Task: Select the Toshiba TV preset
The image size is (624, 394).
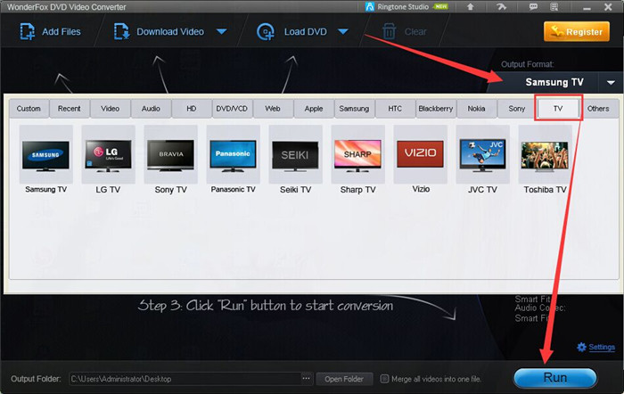Action: (x=545, y=160)
